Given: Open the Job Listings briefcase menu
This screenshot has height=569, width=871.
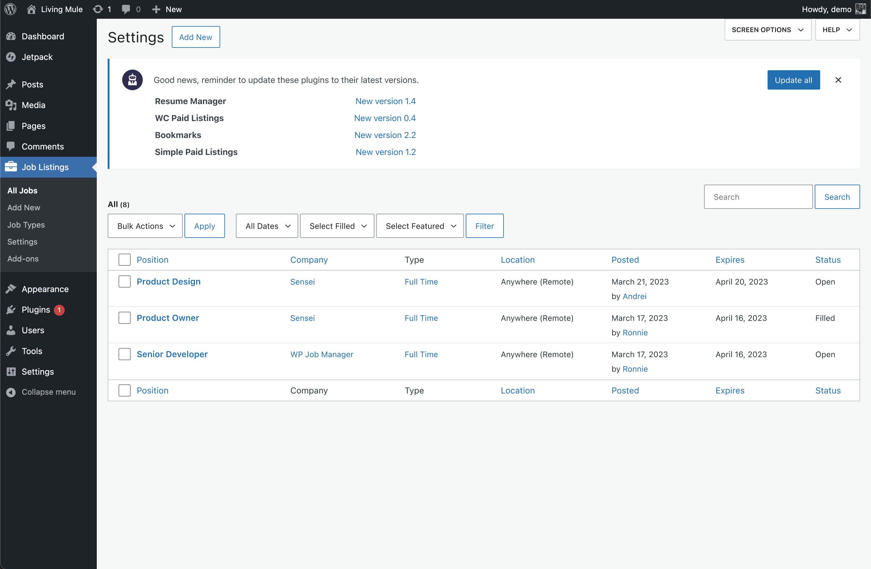Looking at the screenshot, I should coord(11,166).
